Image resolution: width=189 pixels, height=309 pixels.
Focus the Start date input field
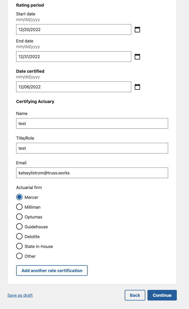[x=74, y=29]
